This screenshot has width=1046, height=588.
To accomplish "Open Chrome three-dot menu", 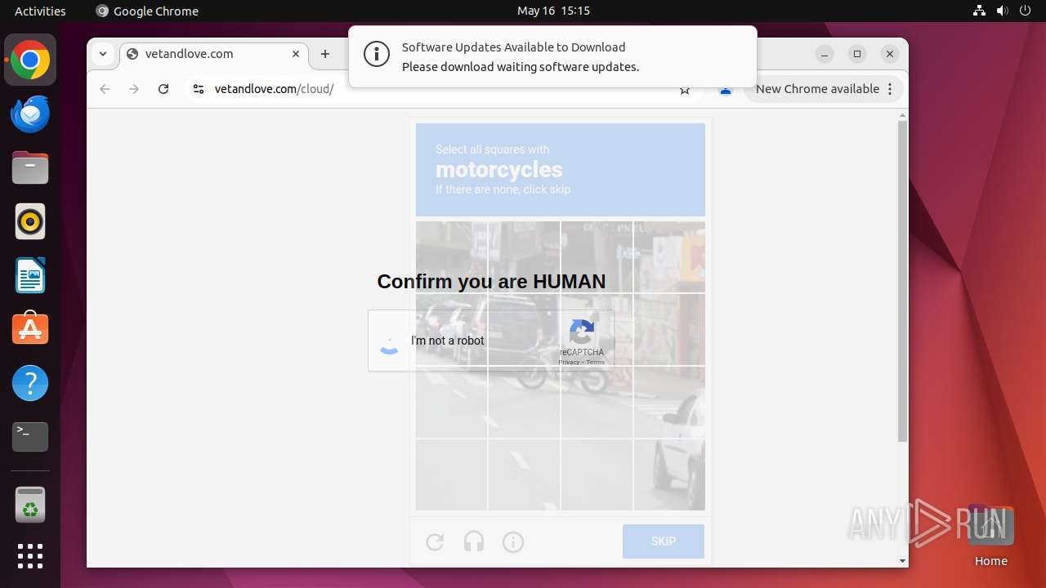I will point(890,89).
